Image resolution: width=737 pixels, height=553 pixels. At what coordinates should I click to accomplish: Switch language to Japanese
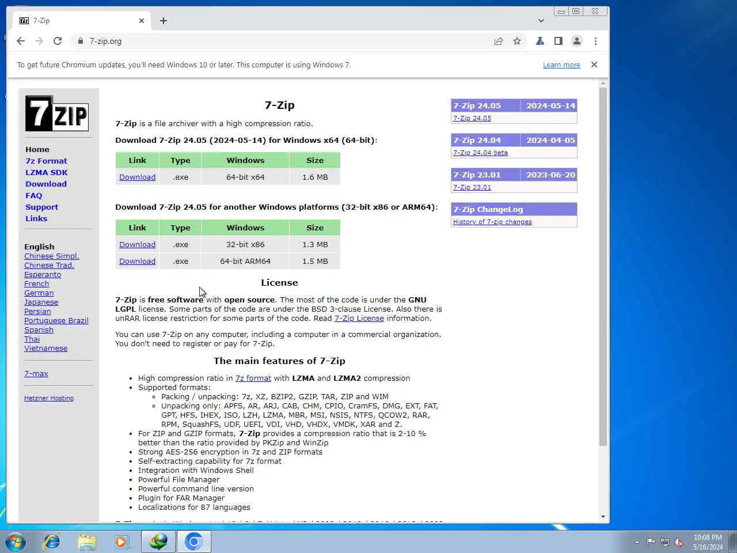point(41,302)
